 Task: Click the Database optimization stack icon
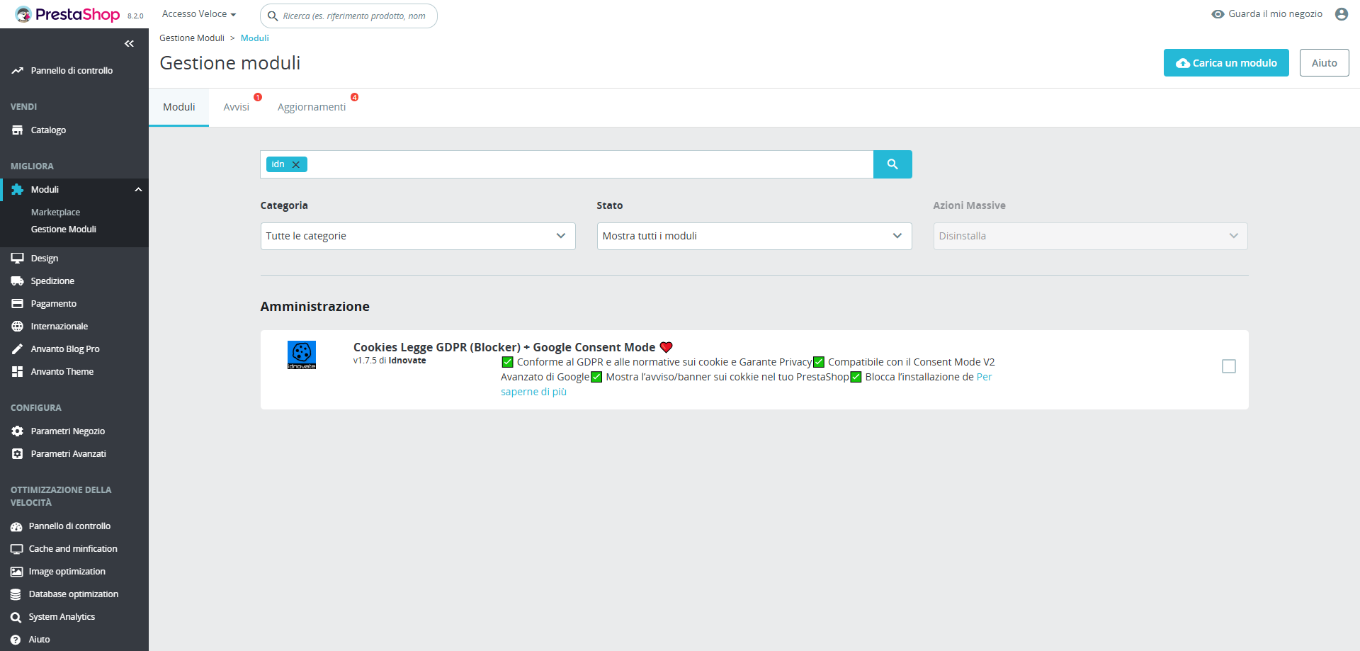pos(16,594)
